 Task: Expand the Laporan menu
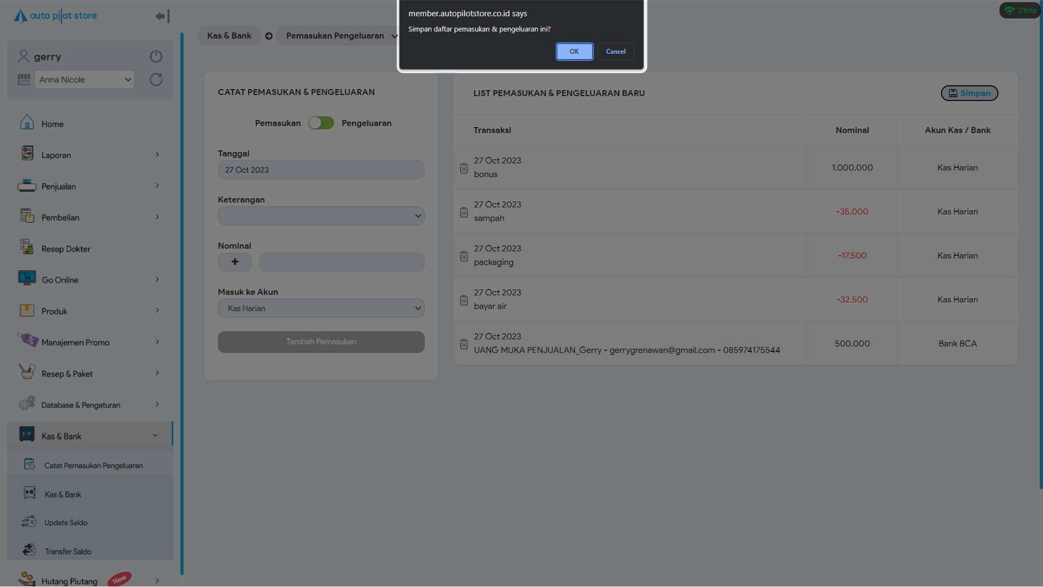click(x=90, y=155)
